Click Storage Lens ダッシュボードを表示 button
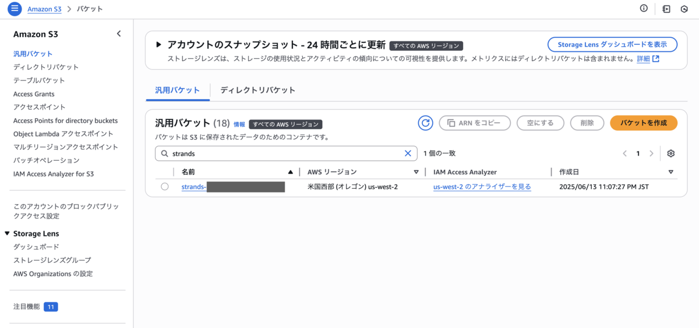This screenshot has width=699, height=328. 612,45
